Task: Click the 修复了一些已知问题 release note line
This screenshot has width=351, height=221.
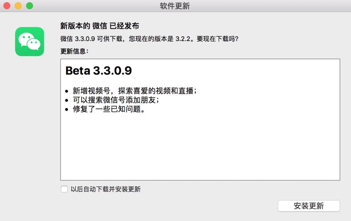Action: tap(109, 109)
